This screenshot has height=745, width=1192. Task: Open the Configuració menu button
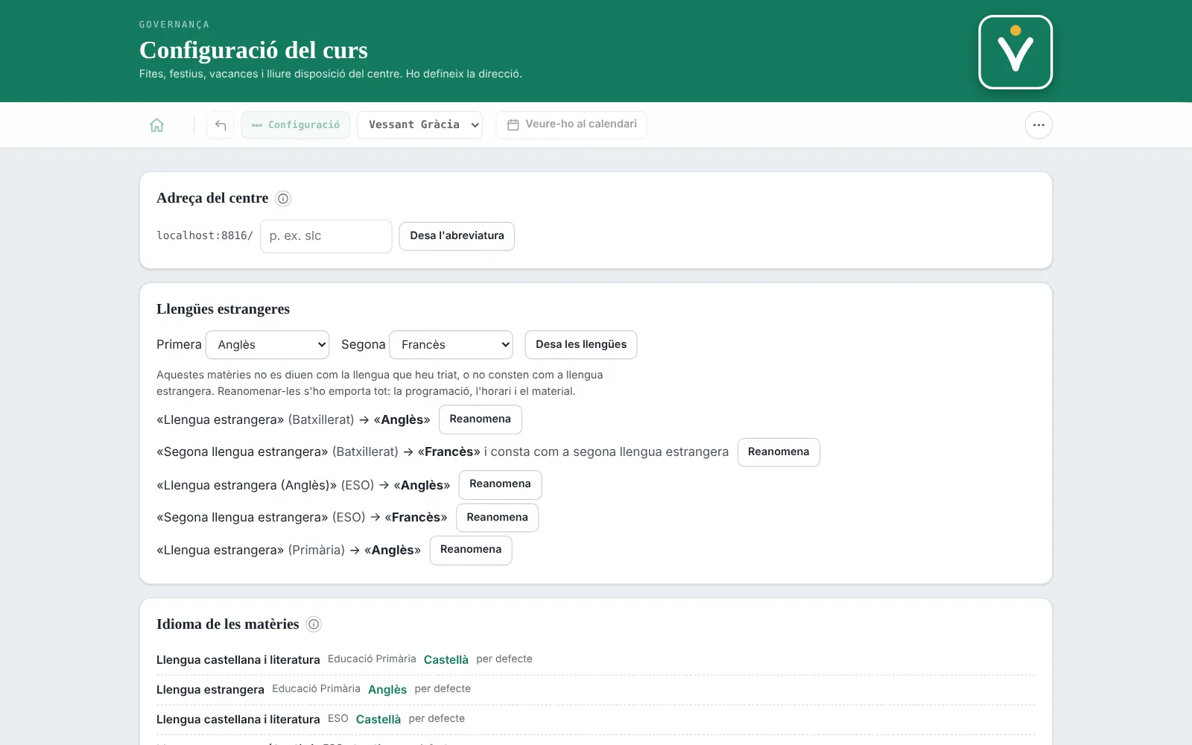(296, 125)
